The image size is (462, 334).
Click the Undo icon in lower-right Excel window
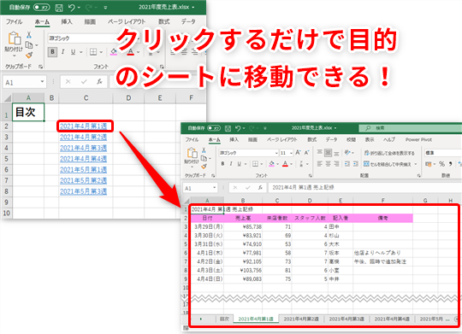pyautogui.click(x=238, y=128)
